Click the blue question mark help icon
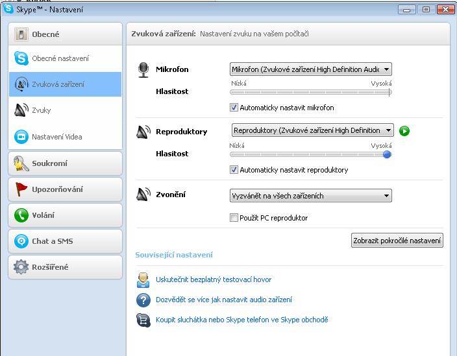 pyautogui.click(x=143, y=300)
